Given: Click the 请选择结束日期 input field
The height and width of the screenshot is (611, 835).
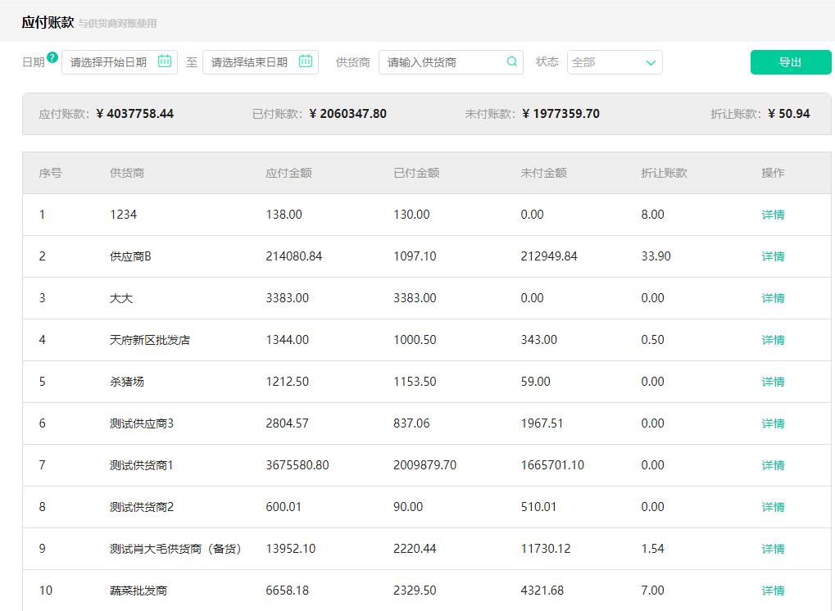Looking at the screenshot, I should pyautogui.click(x=250, y=61).
